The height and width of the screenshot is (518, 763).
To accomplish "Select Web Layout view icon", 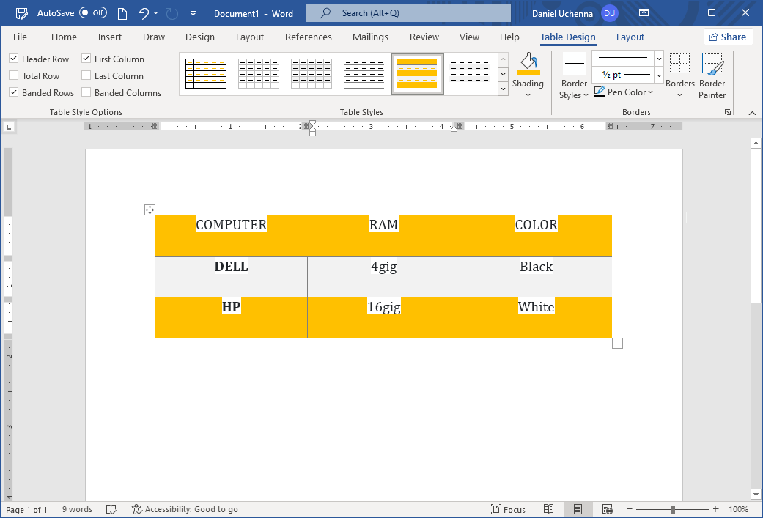I will click(x=607, y=509).
